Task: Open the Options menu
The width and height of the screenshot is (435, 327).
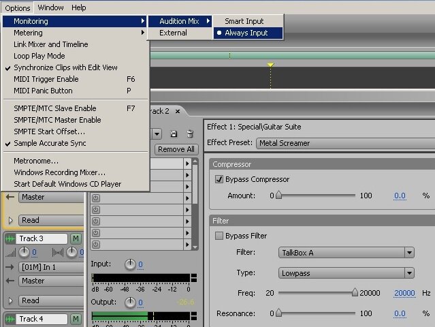Action: point(17,7)
